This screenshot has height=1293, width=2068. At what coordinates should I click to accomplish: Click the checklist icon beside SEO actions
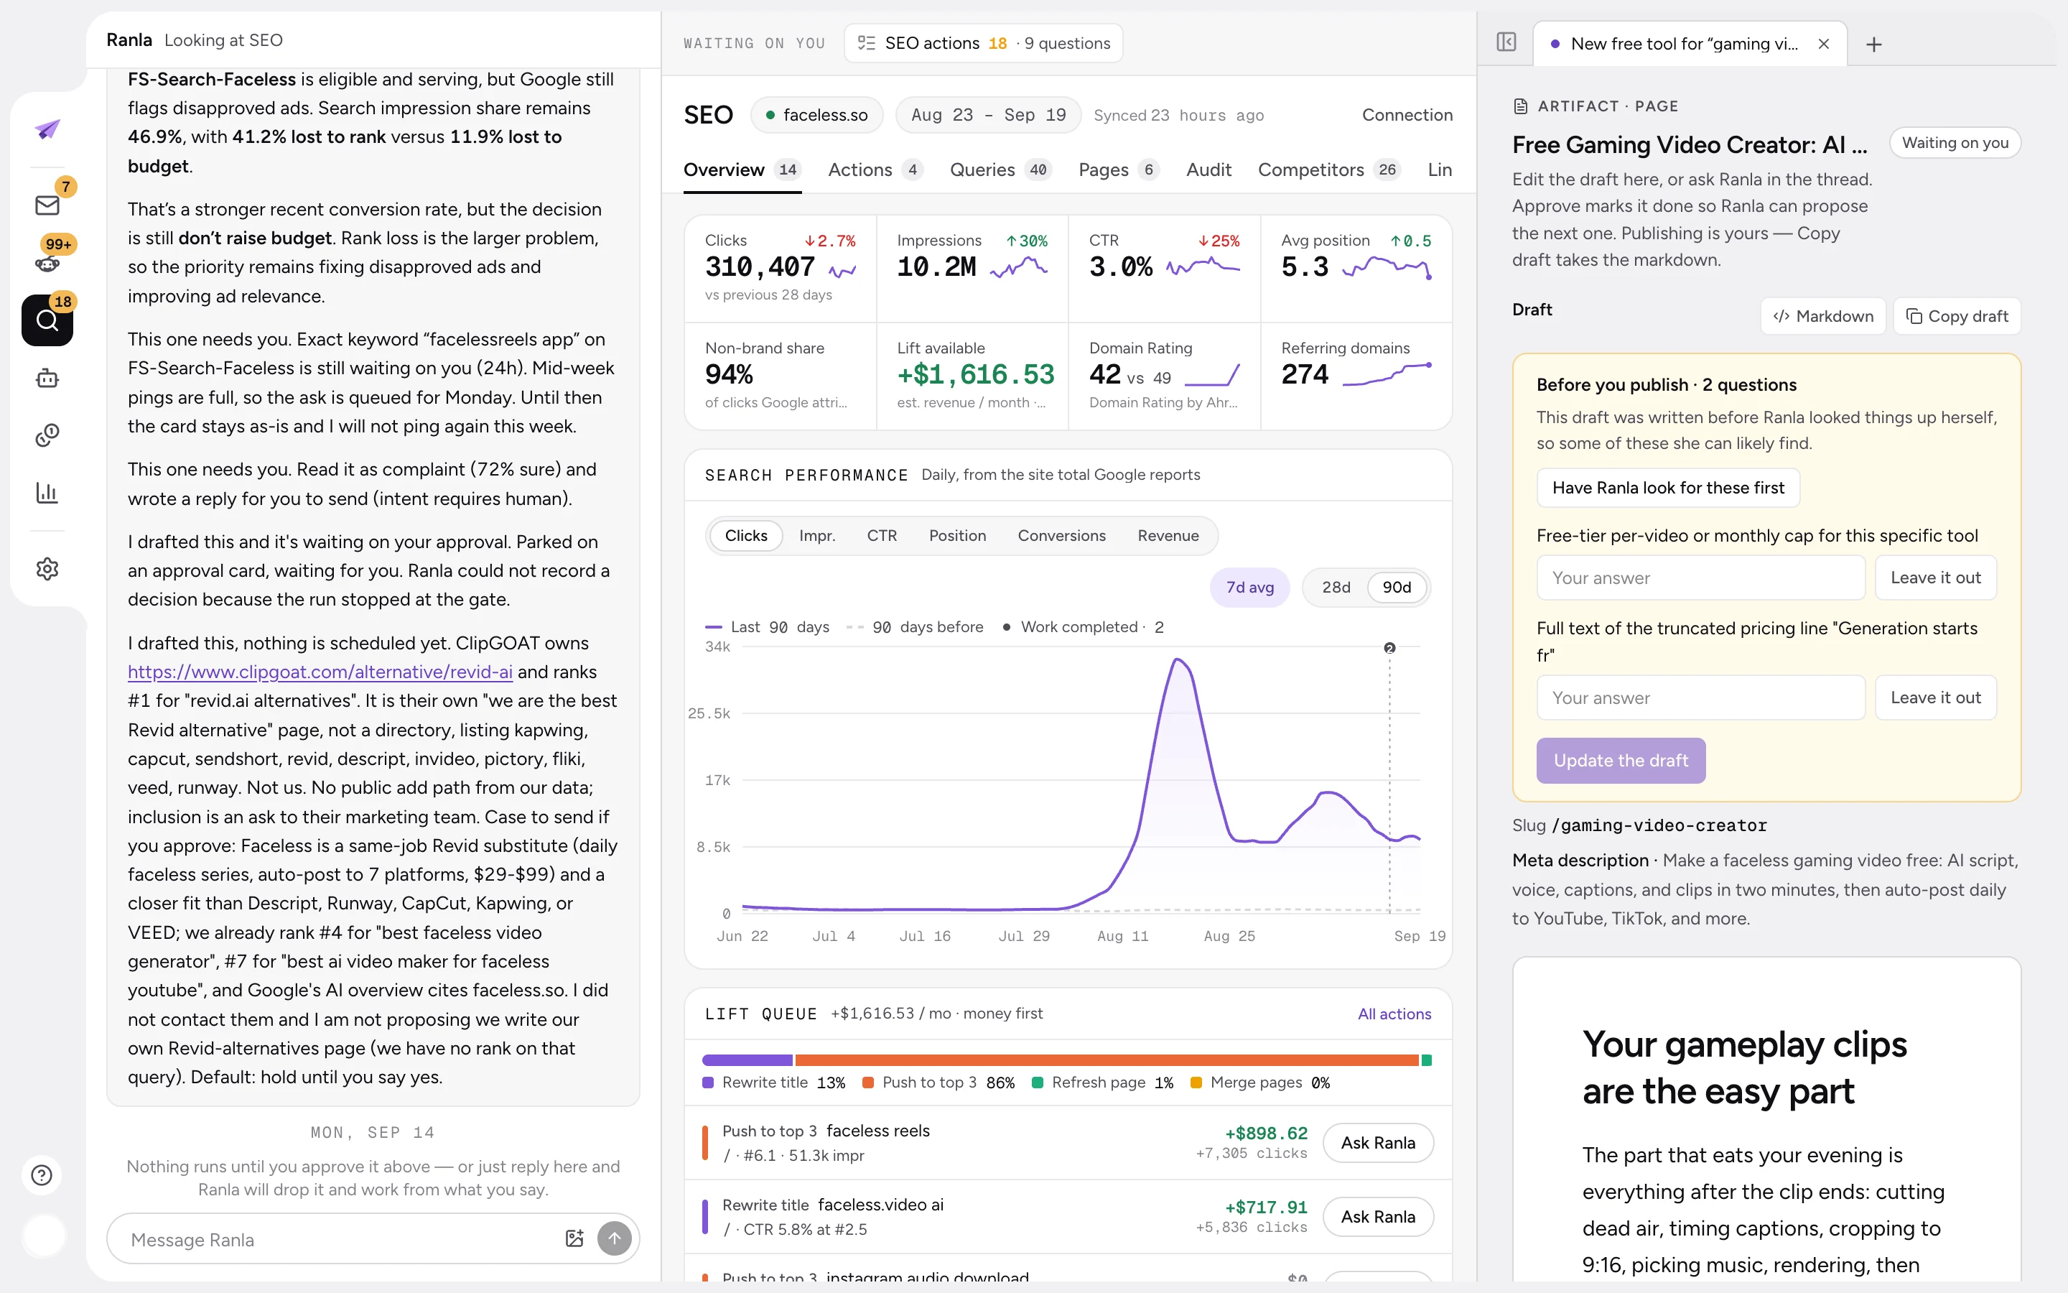[x=867, y=43]
